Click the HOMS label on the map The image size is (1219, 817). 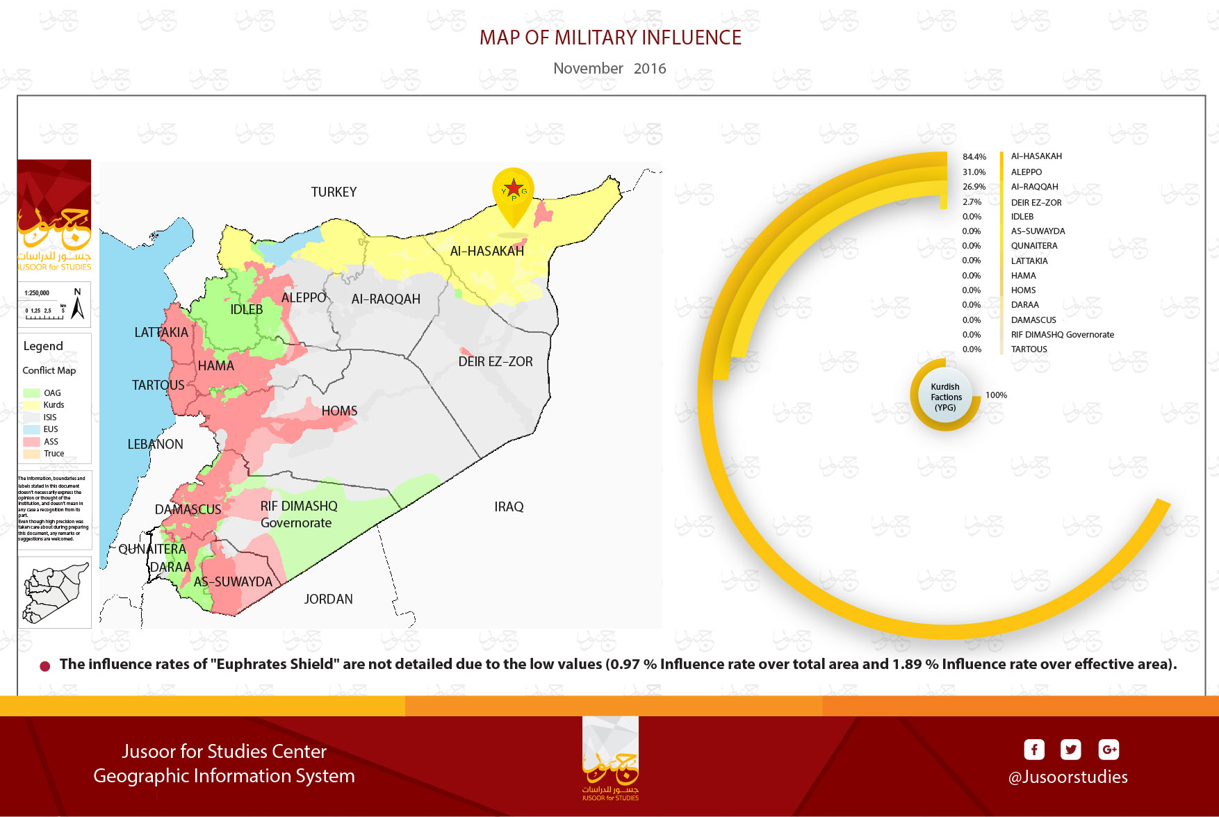click(339, 411)
